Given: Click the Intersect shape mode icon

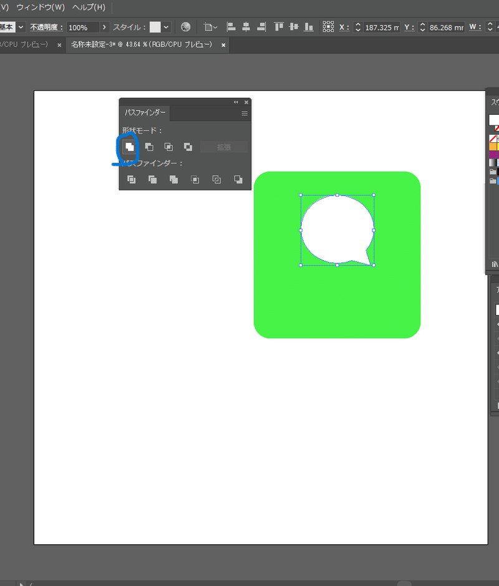Looking at the screenshot, I should (168, 147).
